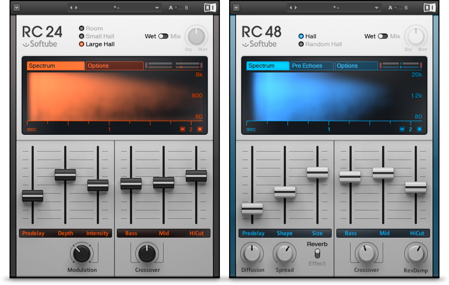The image size is (449, 285).
Task: Open RC 48 header menu arrow button
Action: [x=236, y=8]
